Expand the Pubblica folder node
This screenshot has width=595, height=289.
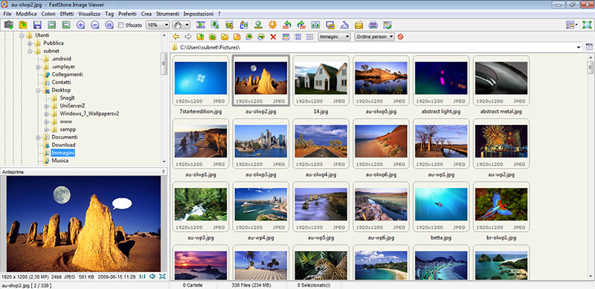tap(30, 43)
